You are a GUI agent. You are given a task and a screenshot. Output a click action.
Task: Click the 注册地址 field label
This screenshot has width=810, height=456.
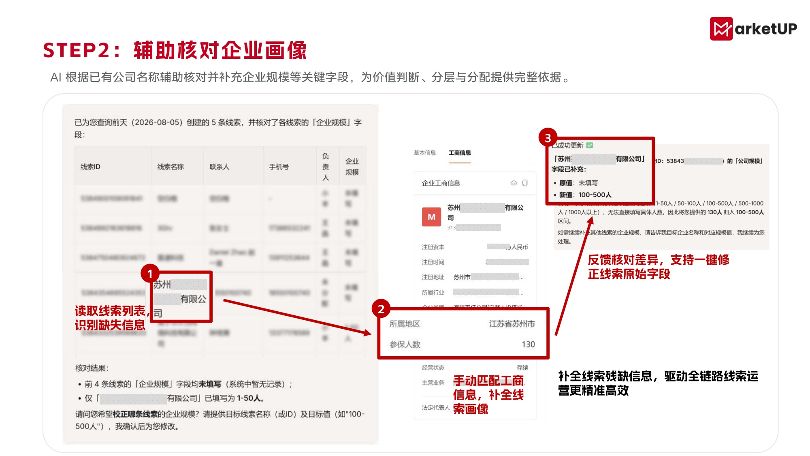433,277
